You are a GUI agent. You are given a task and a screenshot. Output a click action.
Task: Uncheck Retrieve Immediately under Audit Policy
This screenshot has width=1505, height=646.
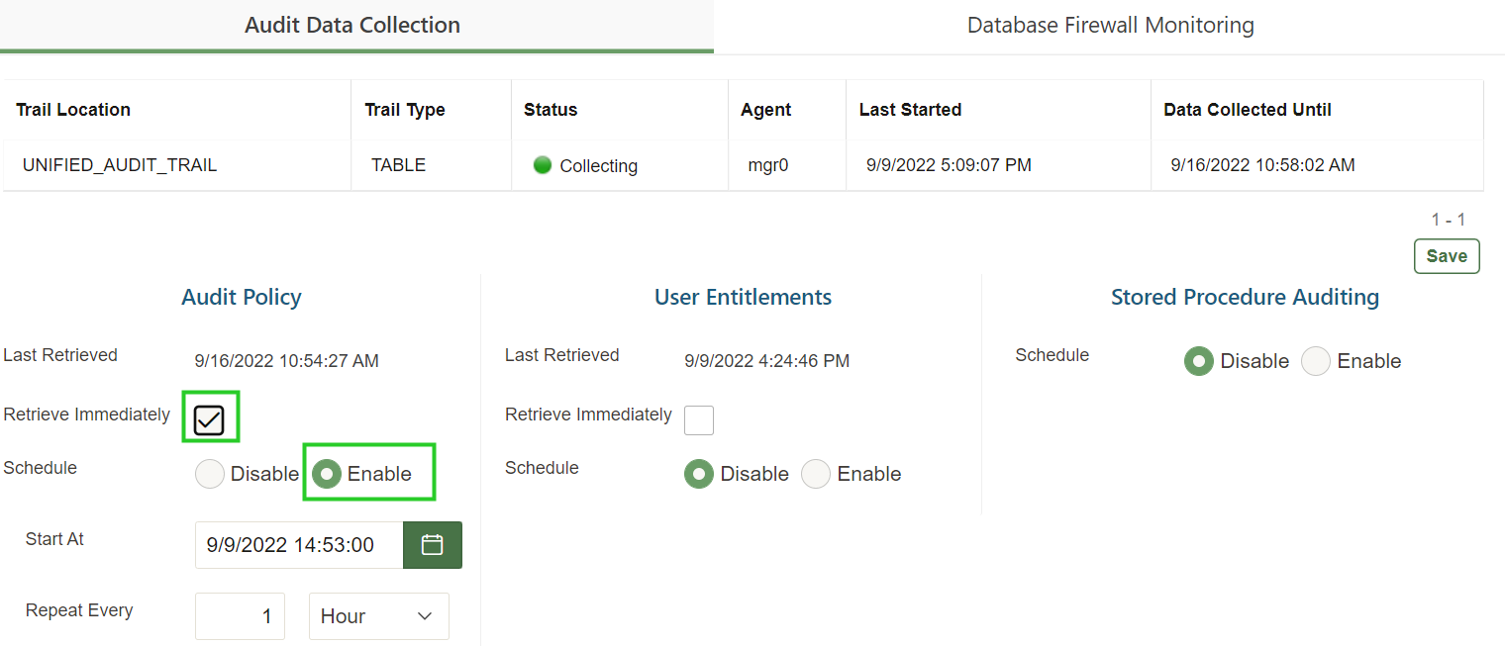210,417
